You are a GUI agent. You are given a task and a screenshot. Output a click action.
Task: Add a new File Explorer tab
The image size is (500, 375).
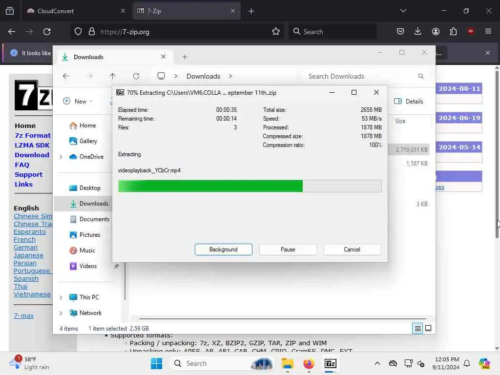pos(185,57)
